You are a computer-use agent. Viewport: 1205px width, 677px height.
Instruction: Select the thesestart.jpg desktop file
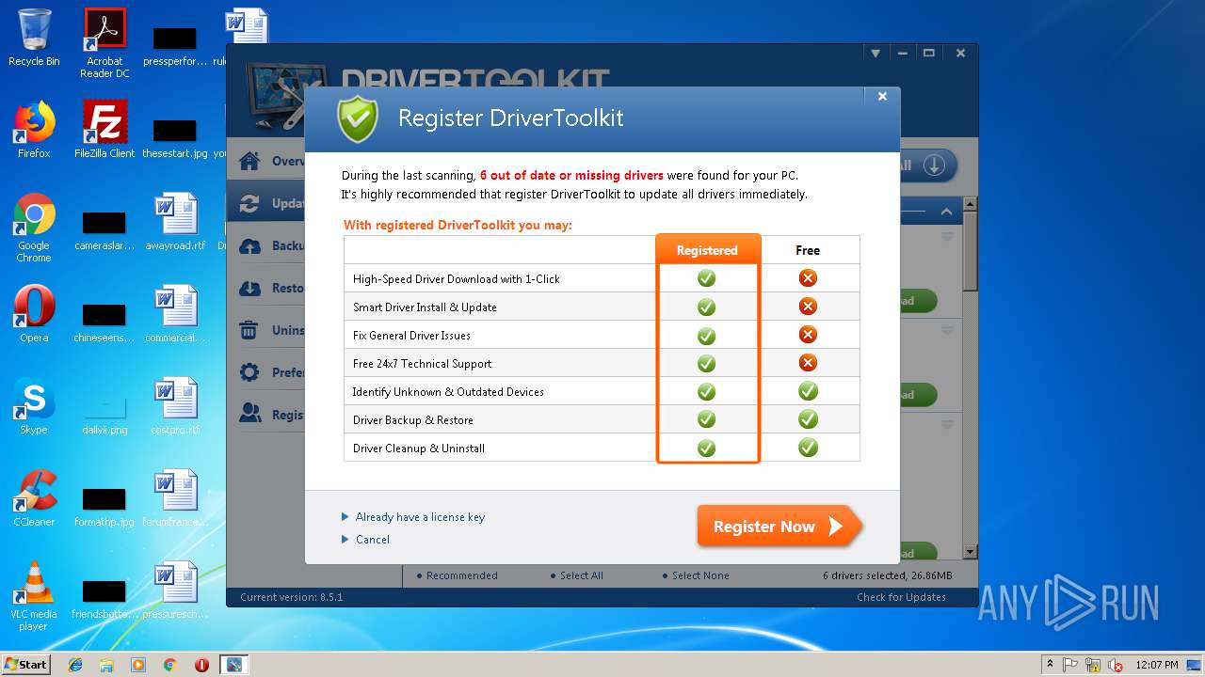[x=175, y=137]
